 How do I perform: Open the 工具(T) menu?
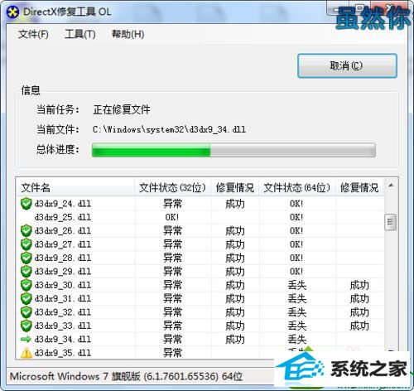80,34
